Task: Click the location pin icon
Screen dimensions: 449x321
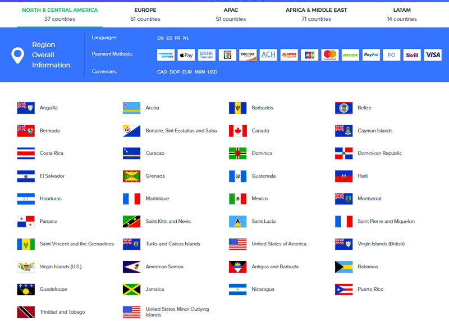Action: click(x=18, y=55)
